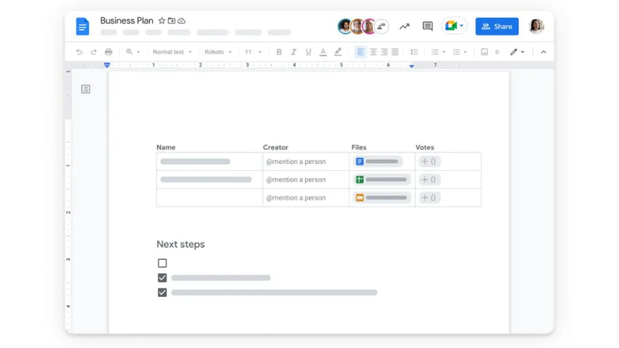This screenshot has width=619, height=348.
Task: Pick the text highlight color tool
Action: tap(338, 52)
